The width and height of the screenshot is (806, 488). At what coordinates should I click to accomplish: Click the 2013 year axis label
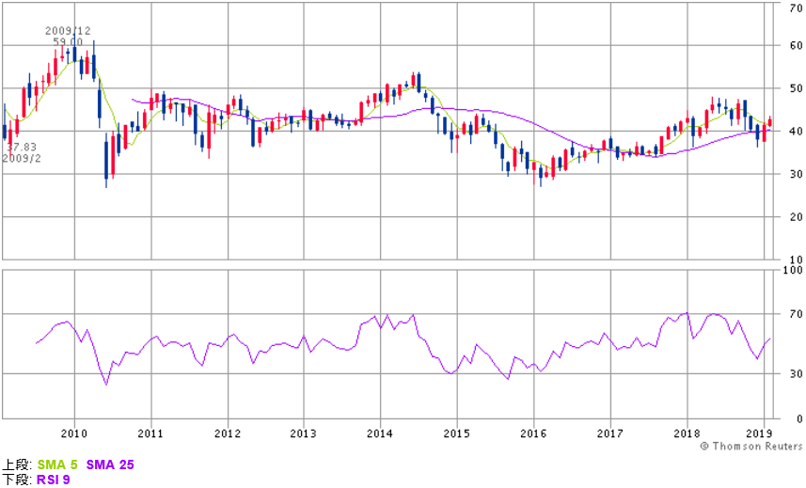[303, 433]
